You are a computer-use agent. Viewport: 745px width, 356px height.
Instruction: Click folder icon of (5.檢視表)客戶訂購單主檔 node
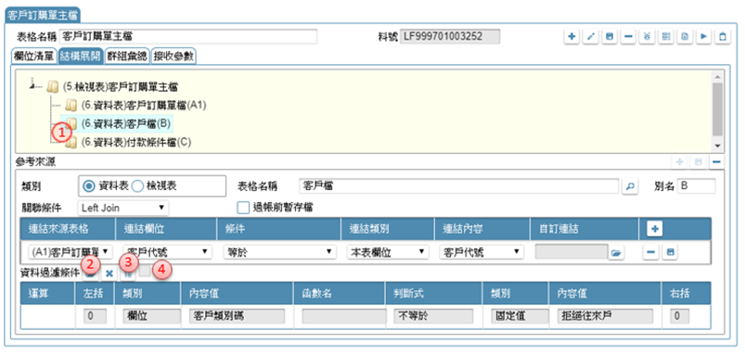[54, 87]
